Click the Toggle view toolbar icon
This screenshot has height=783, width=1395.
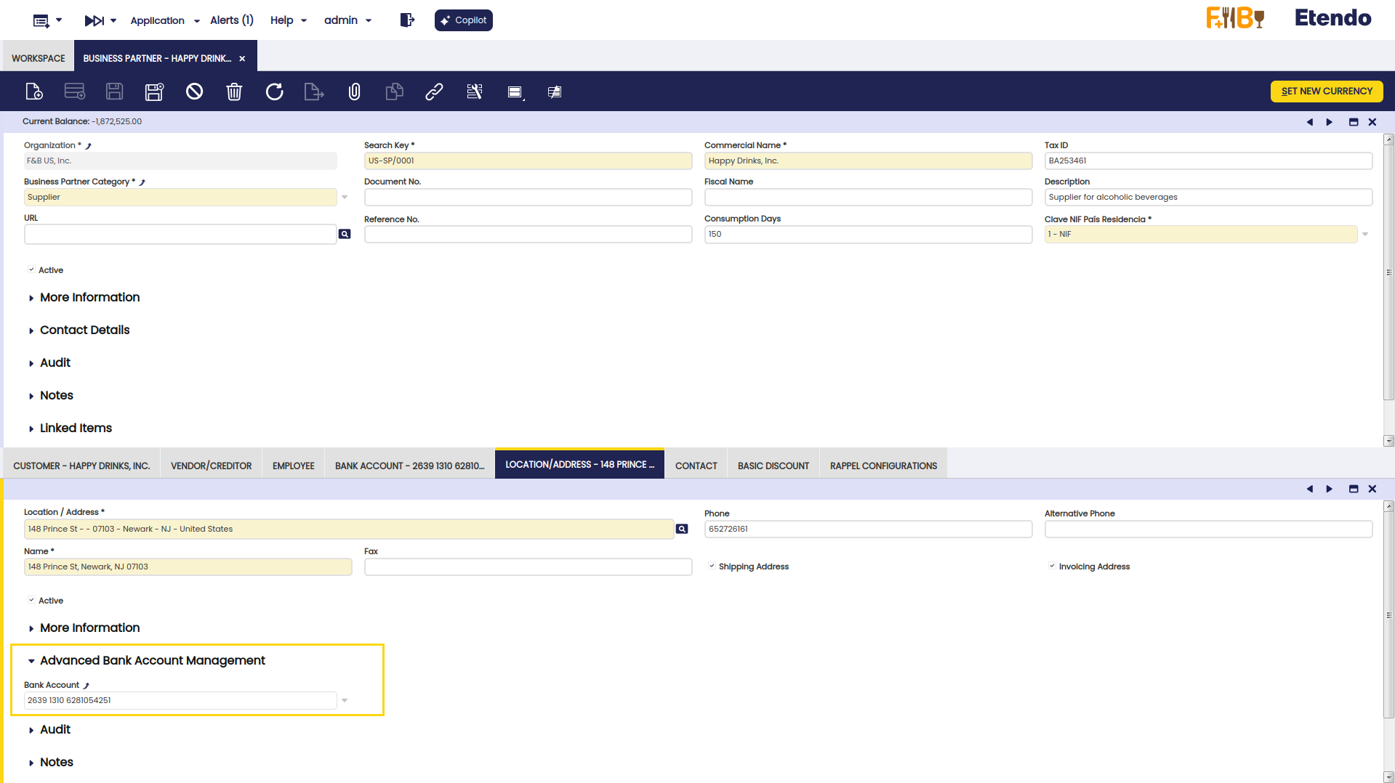[x=515, y=92]
